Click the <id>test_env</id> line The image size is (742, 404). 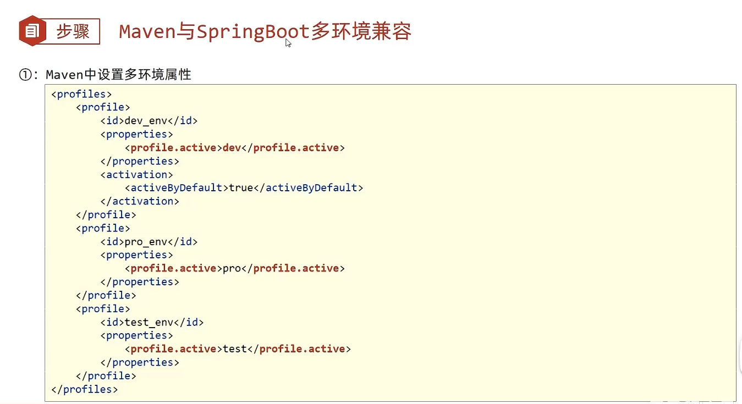tap(152, 322)
